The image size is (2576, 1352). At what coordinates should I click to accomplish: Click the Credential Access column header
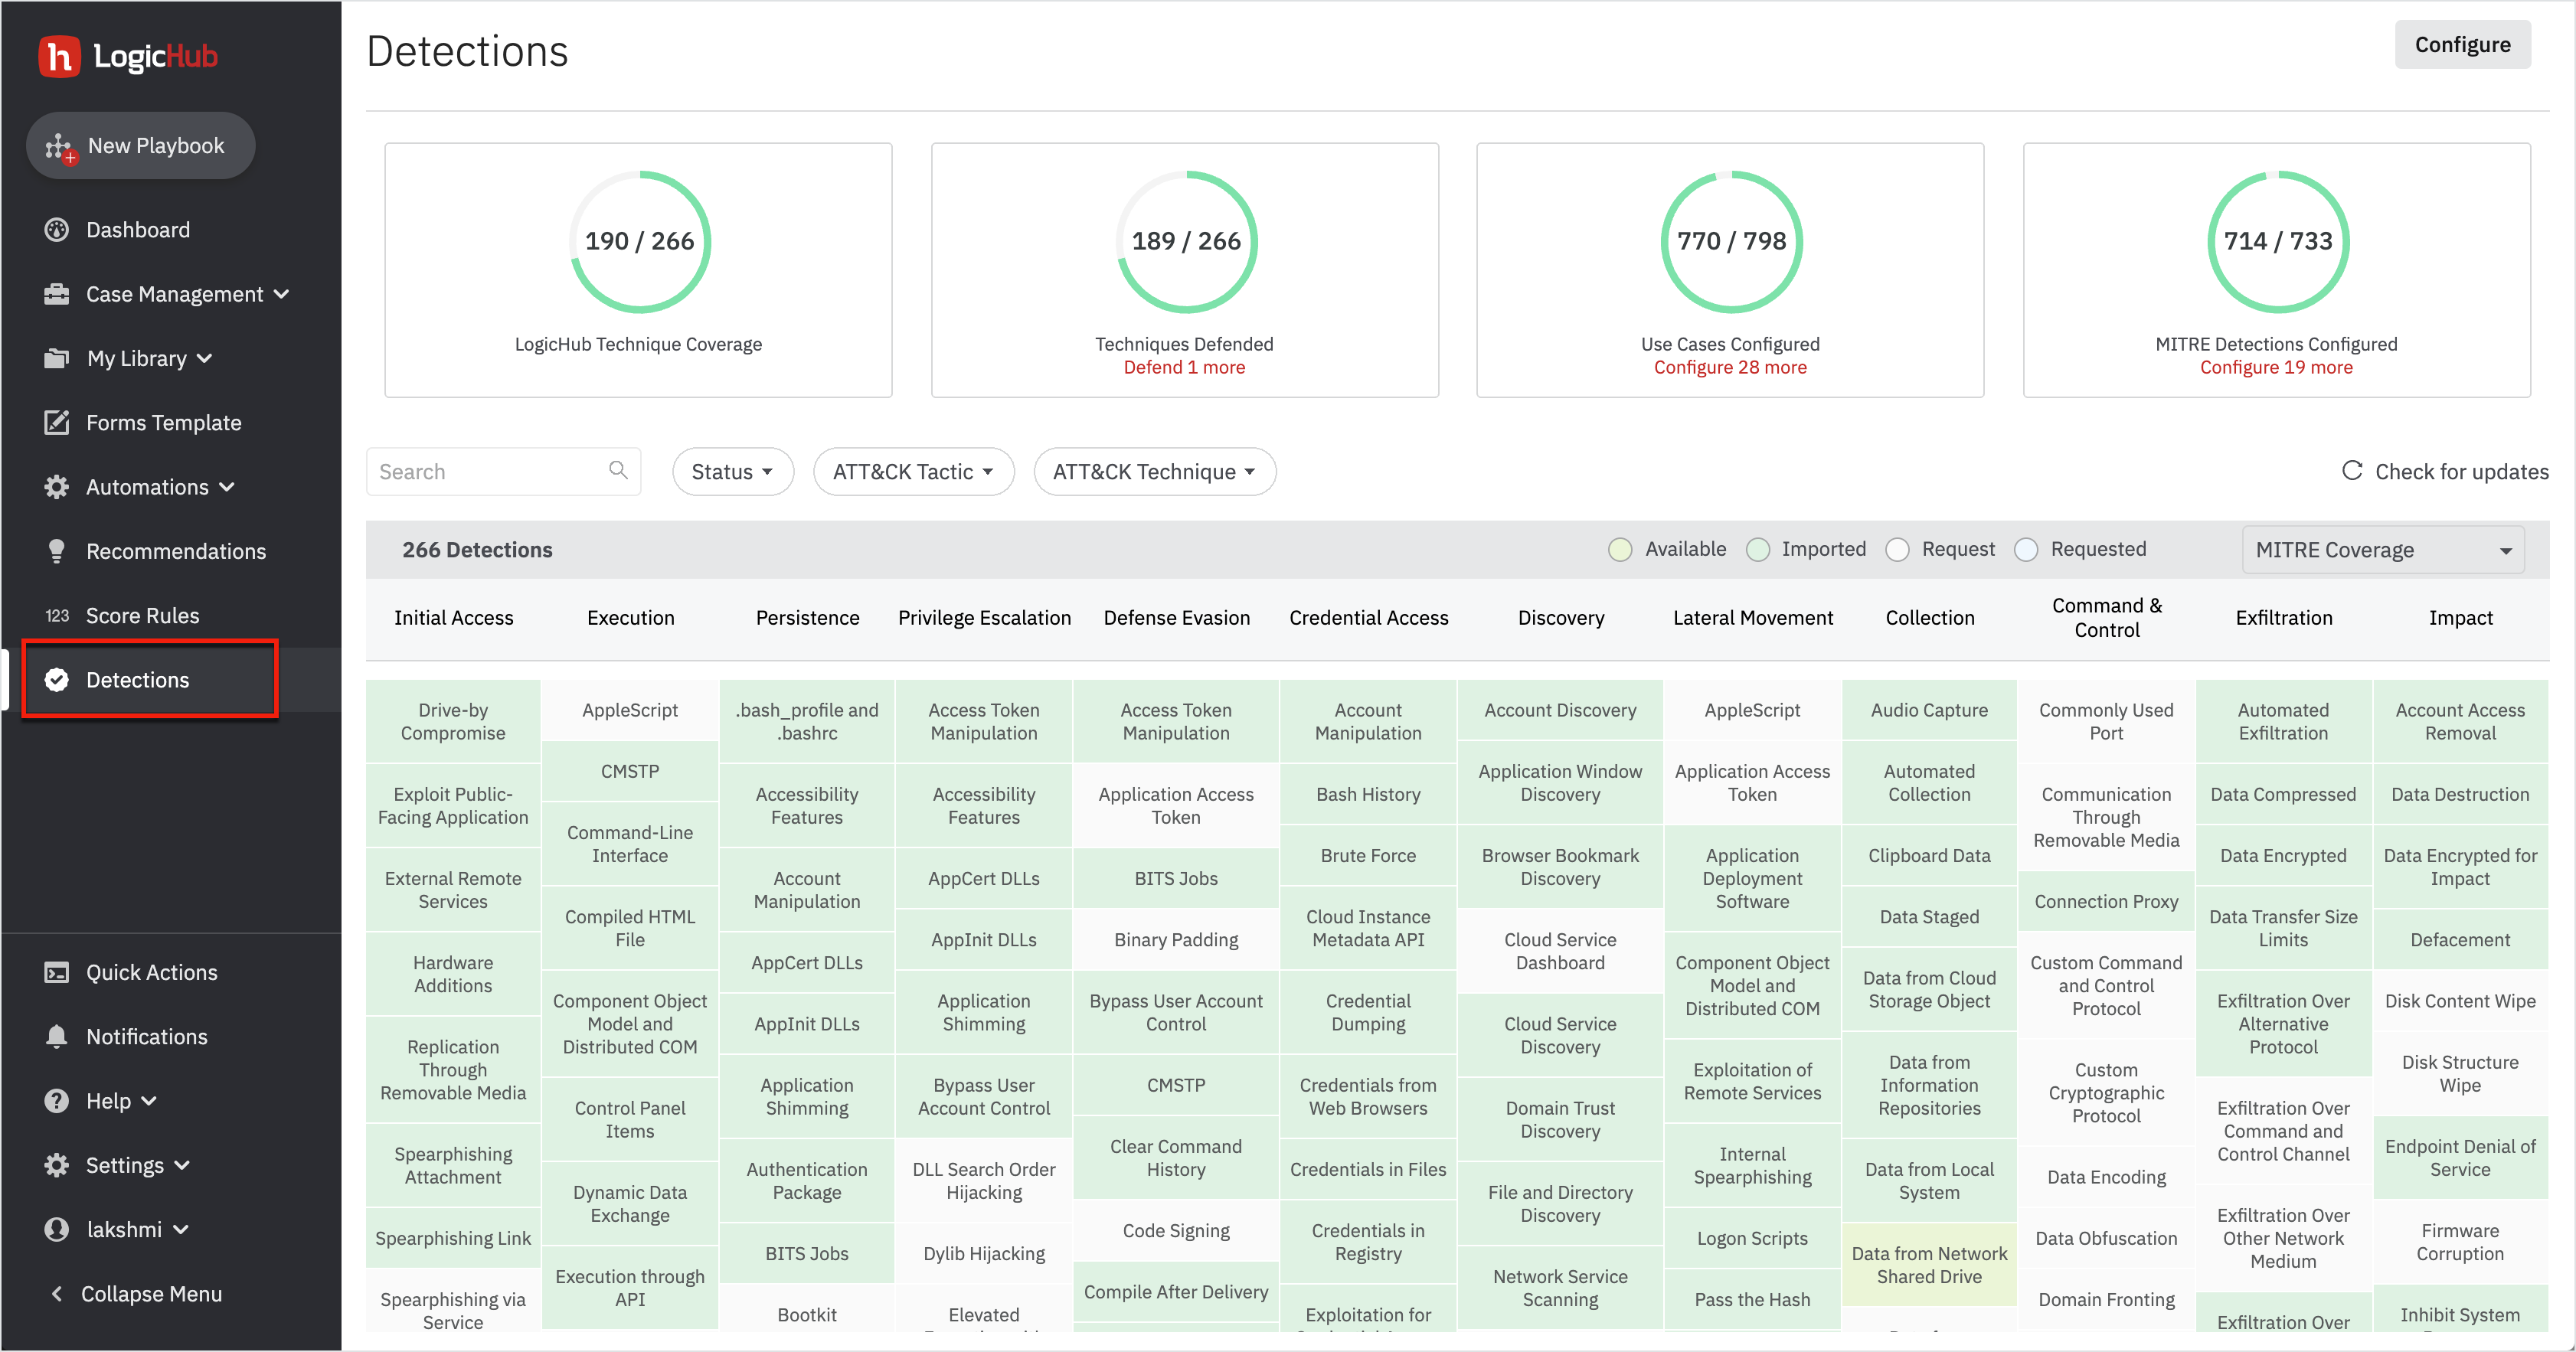click(x=1368, y=618)
